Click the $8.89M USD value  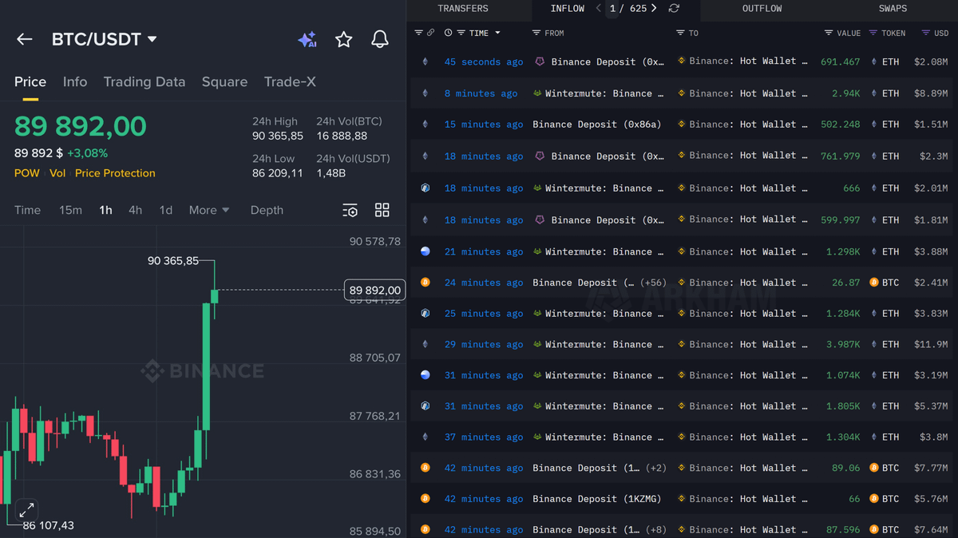[x=931, y=93]
